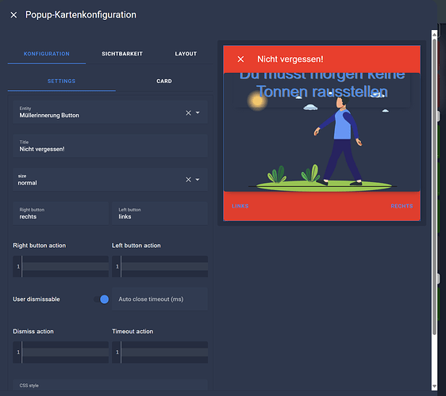This screenshot has width=446, height=396.
Task: Click the Right button action code editor
Action: (x=60, y=266)
